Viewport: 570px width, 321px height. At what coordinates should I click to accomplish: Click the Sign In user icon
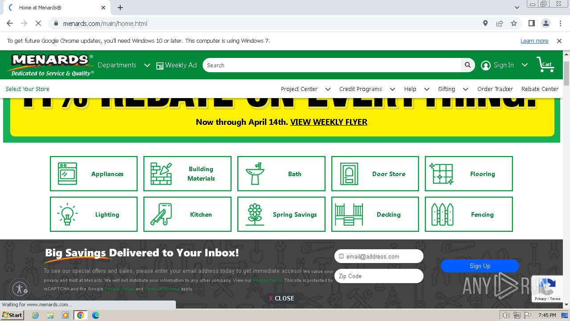(486, 66)
